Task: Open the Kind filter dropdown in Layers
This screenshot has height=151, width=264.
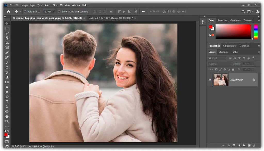Action: [217, 58]
